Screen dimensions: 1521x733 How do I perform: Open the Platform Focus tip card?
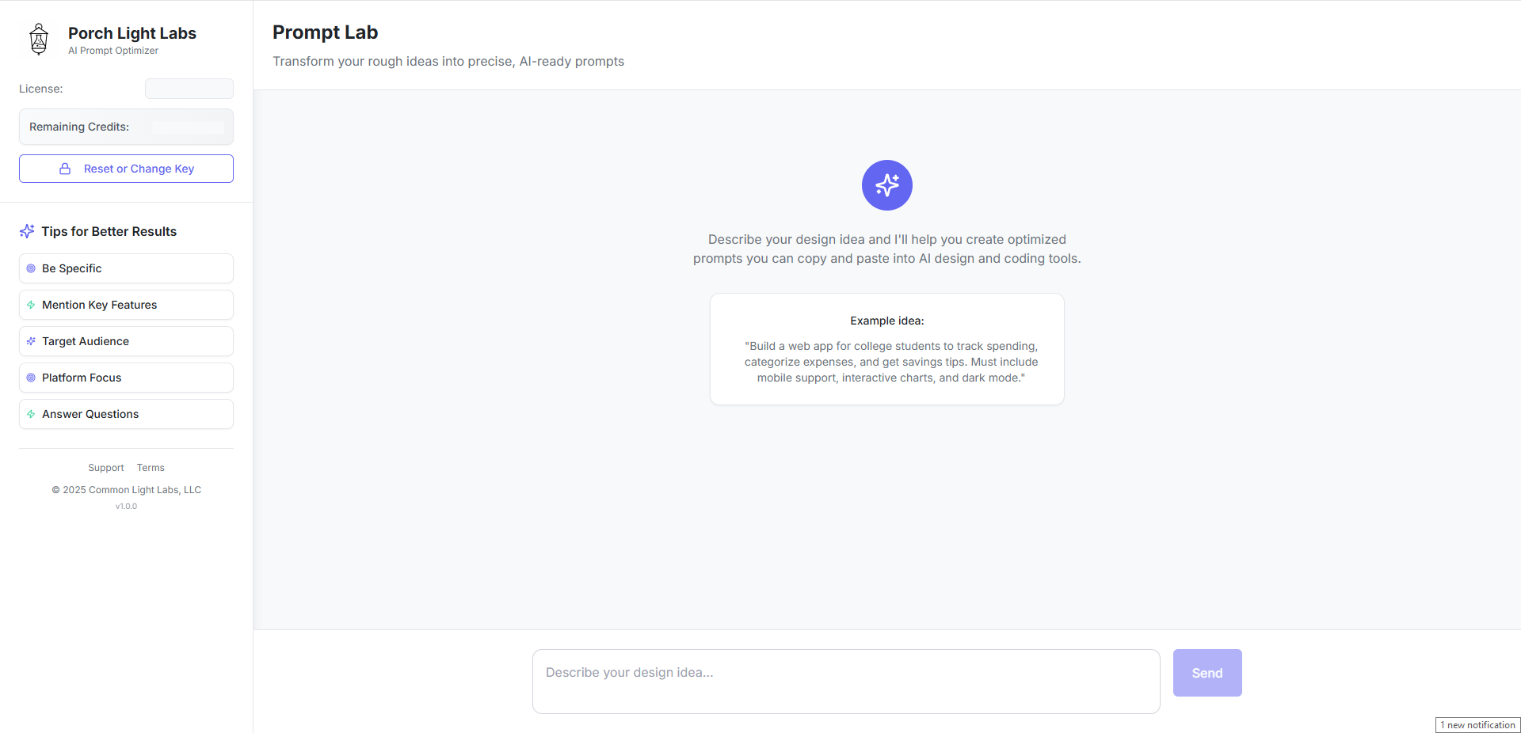coord(126,378)
